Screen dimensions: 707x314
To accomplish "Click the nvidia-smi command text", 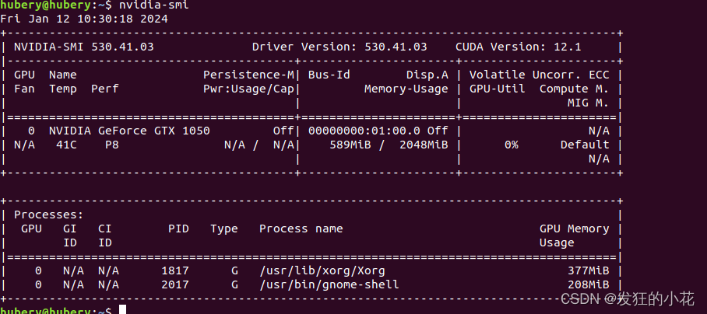I will 153,5.
